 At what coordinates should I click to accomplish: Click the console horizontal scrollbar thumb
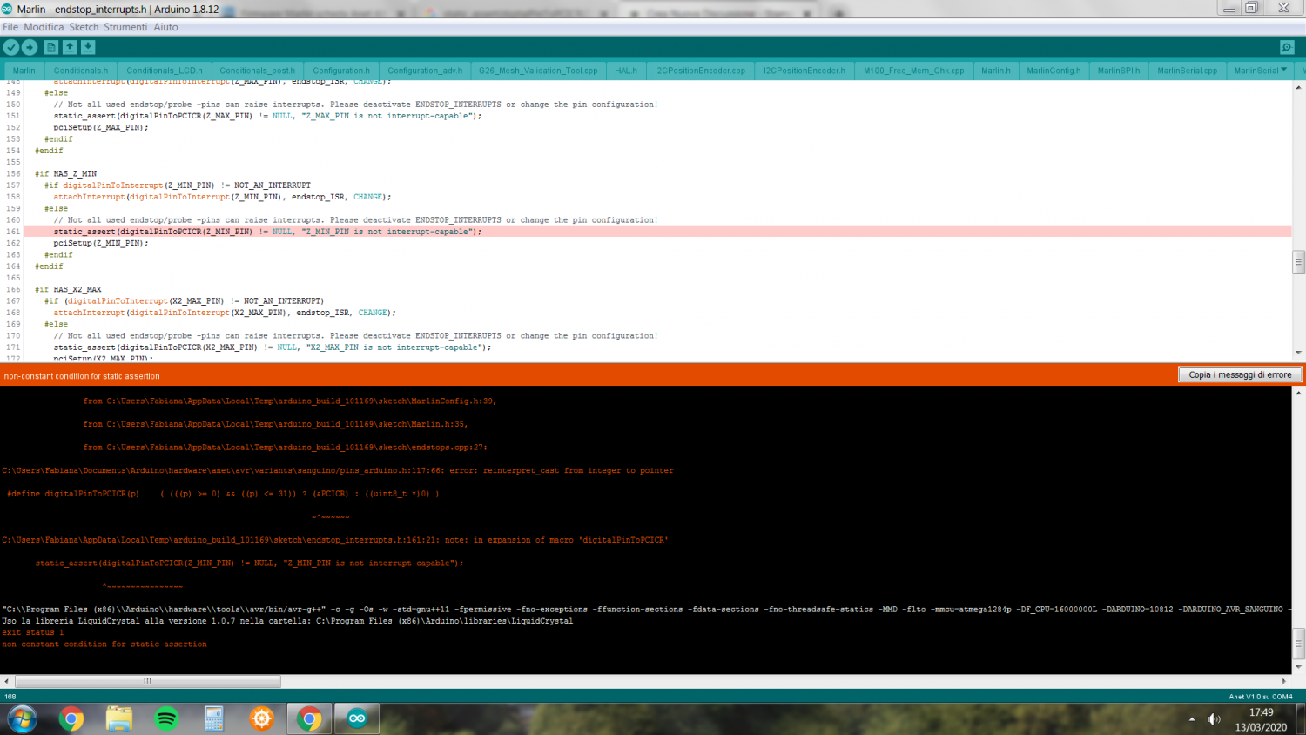click(147, 681)
